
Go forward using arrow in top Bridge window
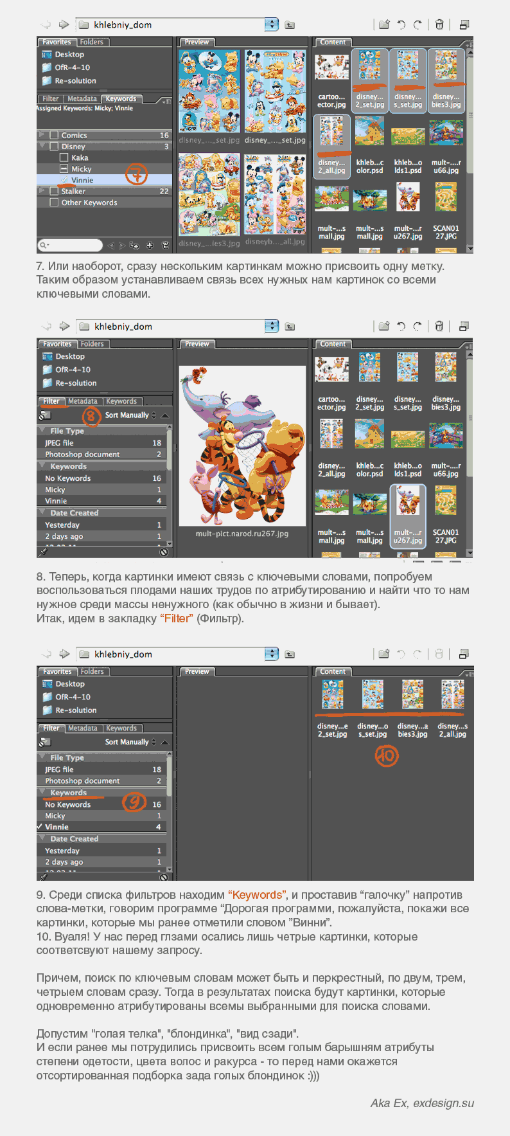click(x=64, y=25)
